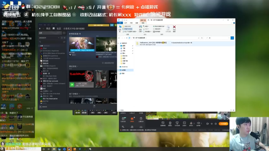
Task: Click the yellow banner button atop Steam window
Action: (98, 25)
